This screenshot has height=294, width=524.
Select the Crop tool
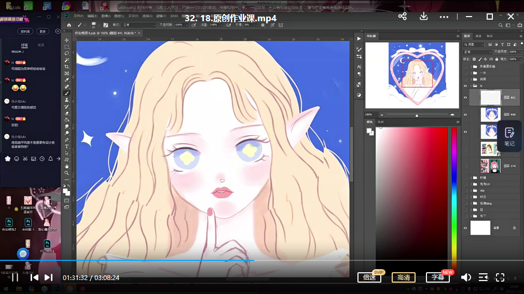point(67,67)
